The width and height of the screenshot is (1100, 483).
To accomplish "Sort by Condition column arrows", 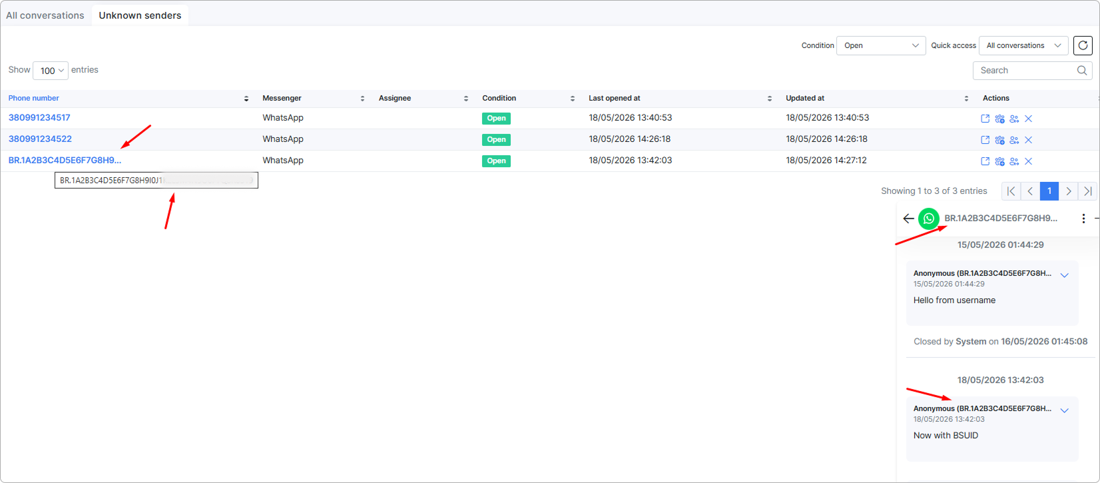I will point(573,99).
